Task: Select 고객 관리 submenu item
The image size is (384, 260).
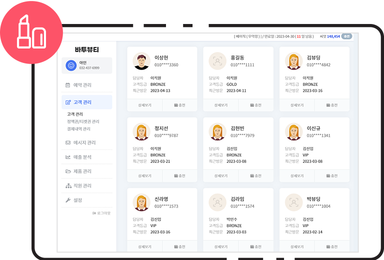Action: (75, 114)
